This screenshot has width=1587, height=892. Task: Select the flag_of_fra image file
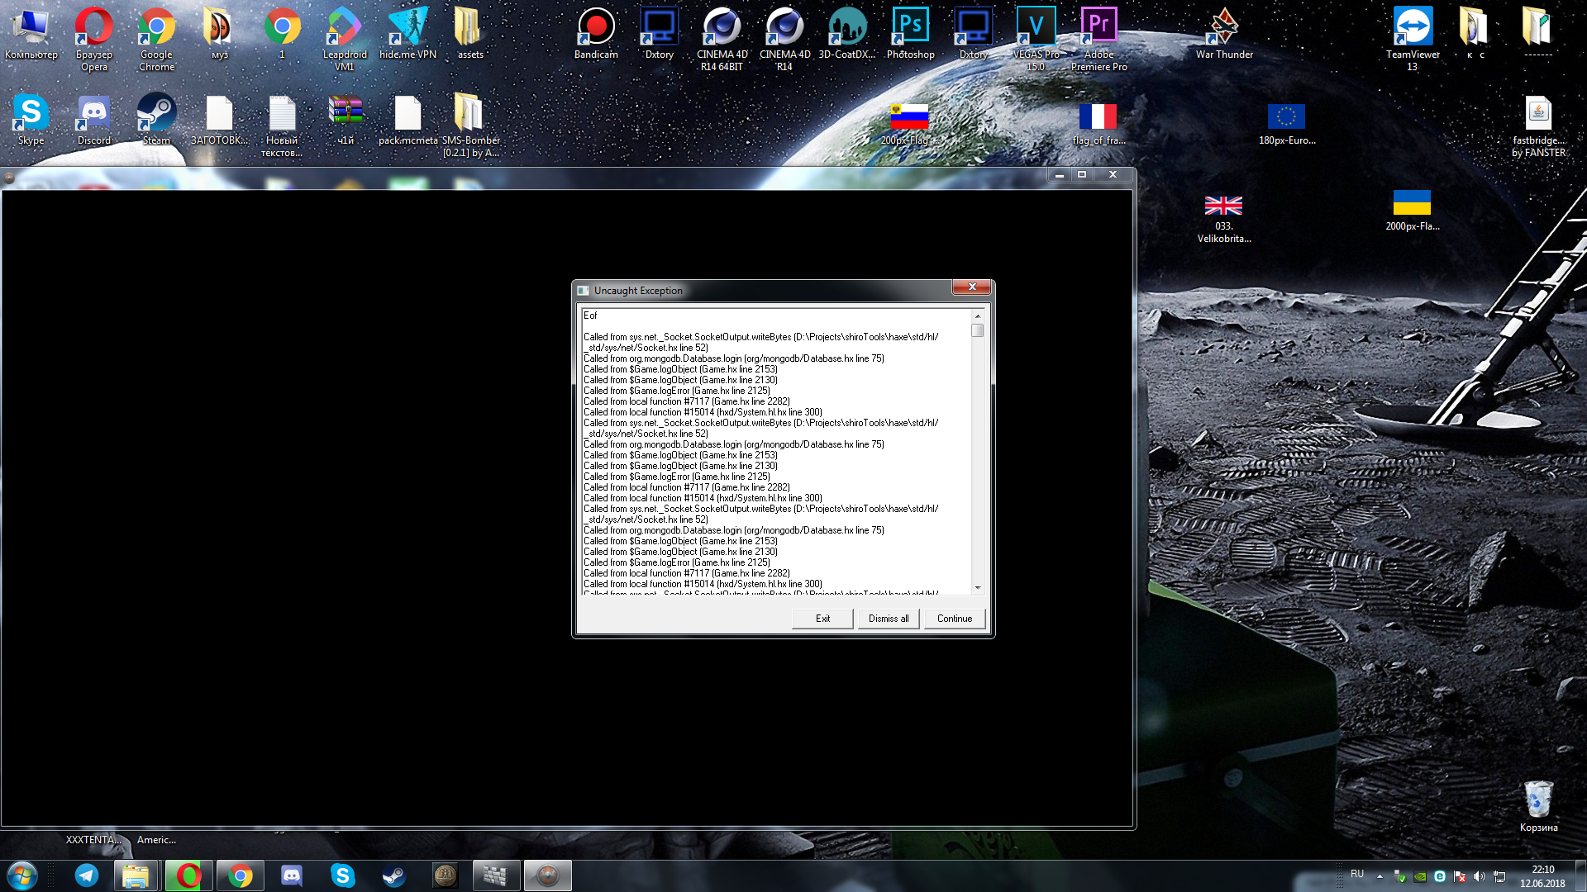point(1099,124)
